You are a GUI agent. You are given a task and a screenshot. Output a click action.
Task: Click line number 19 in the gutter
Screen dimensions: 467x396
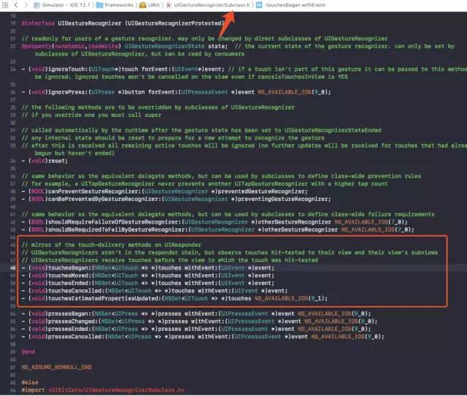click(13, 23)
